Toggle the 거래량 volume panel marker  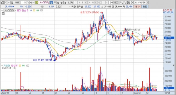pyautogui.click(x=2, y=66)
